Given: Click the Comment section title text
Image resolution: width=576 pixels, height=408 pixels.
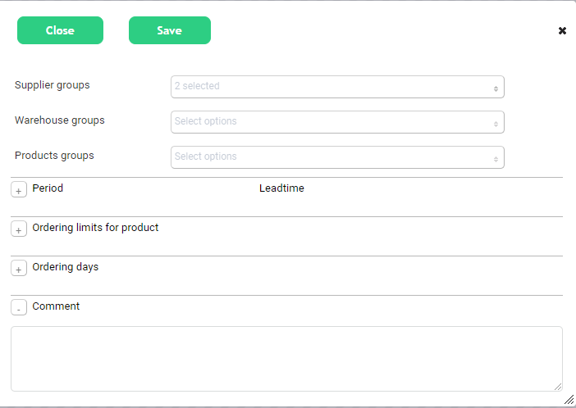Looking at the screenshot, I should pos(56,306).
